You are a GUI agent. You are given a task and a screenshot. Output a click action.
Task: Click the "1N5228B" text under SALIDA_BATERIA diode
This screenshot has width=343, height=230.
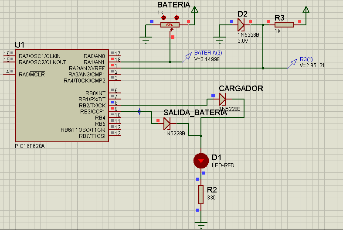click(174, 134)
